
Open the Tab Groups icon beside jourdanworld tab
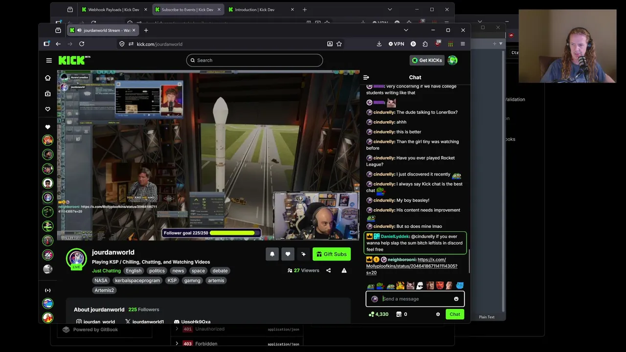58,30
